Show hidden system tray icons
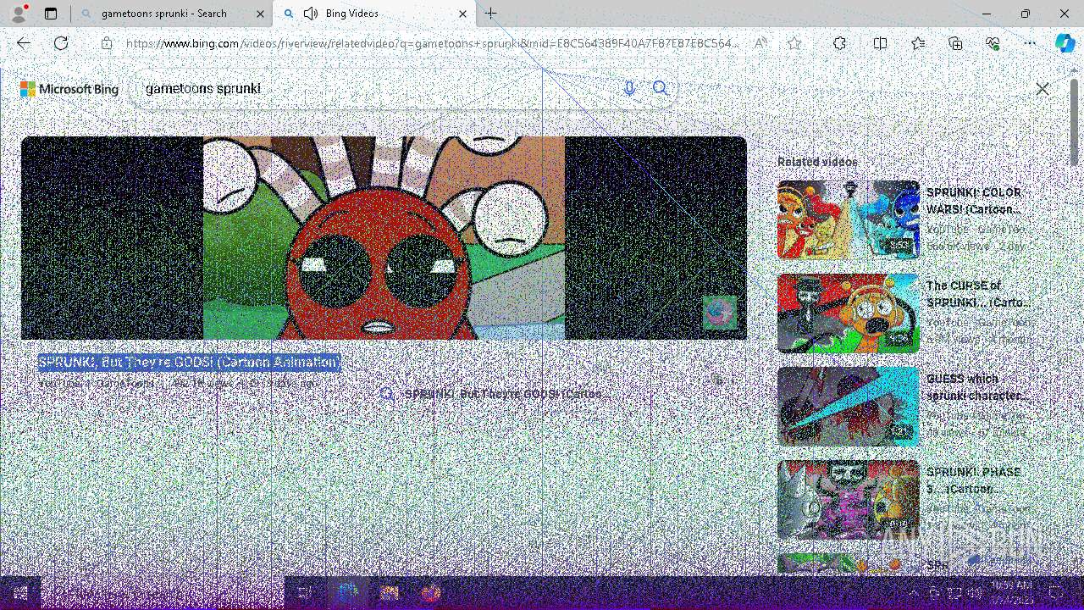The width and height of the screenshot is (1084, 610). pos(913,593)
